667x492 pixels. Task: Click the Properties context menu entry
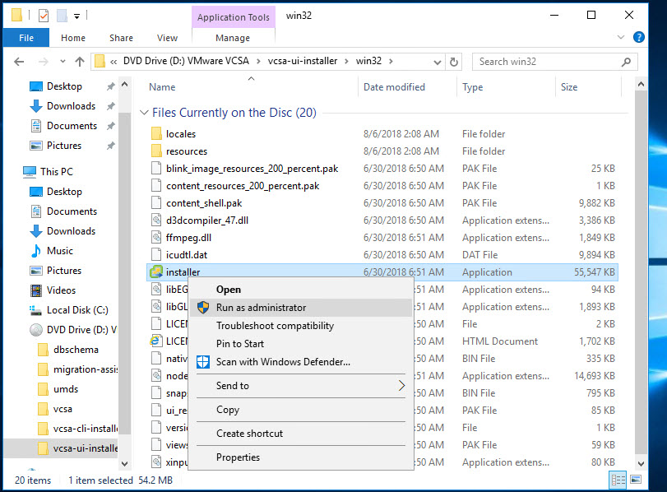point(238,457)
